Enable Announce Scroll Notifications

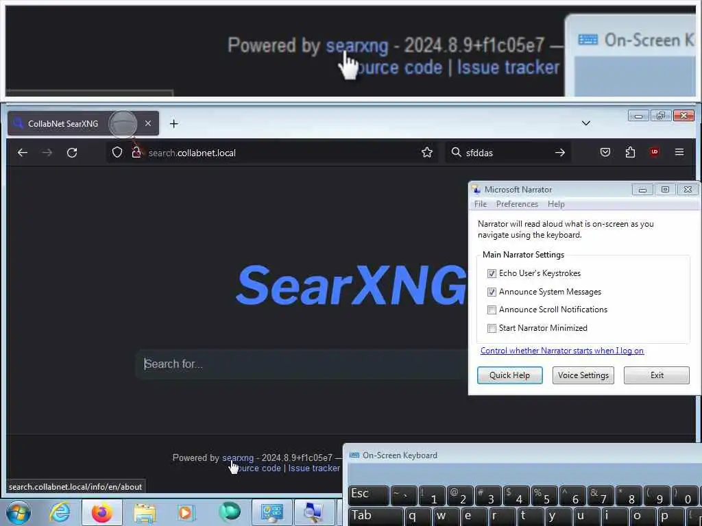pyautogui.click(x=492, y=310)
